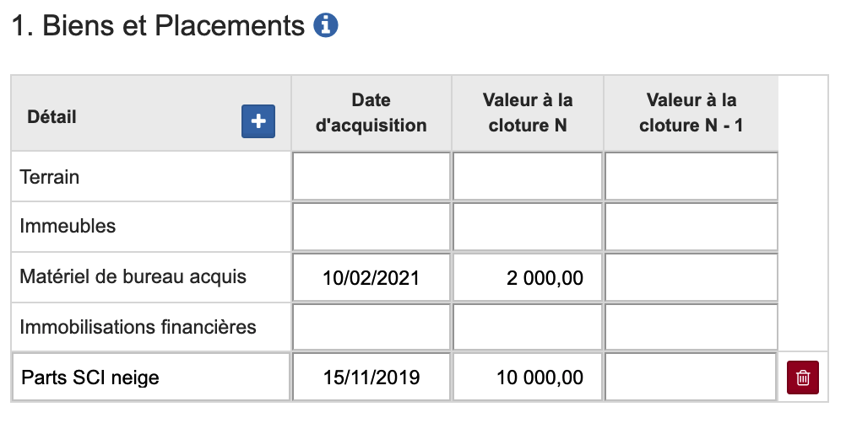Click Parts SCI neige cloture N-1 field
Screen dimensions: 846x423
click(x=691, y=377)
